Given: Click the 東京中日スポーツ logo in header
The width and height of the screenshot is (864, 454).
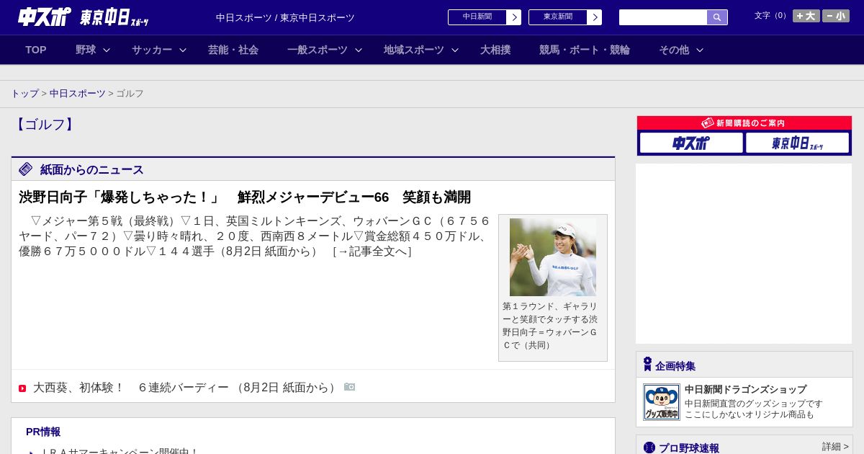Looking at the screenshot, I should pyautogui.click(x=114, y=17).
